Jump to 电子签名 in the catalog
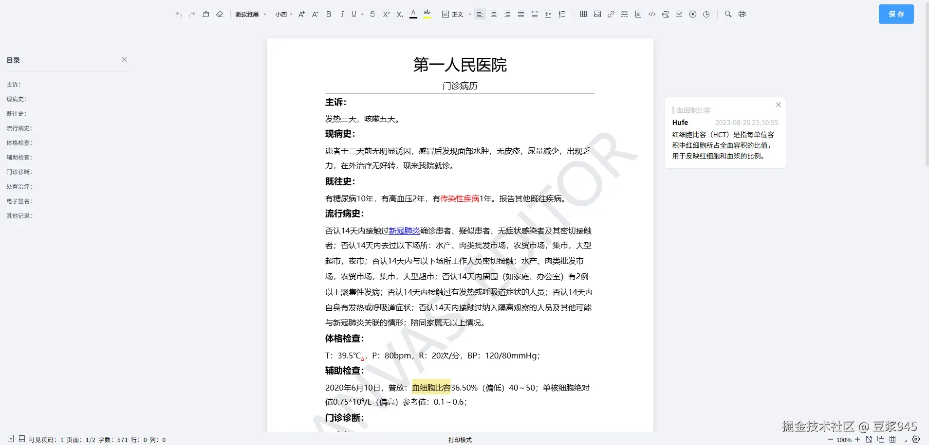 click(19, 201)
